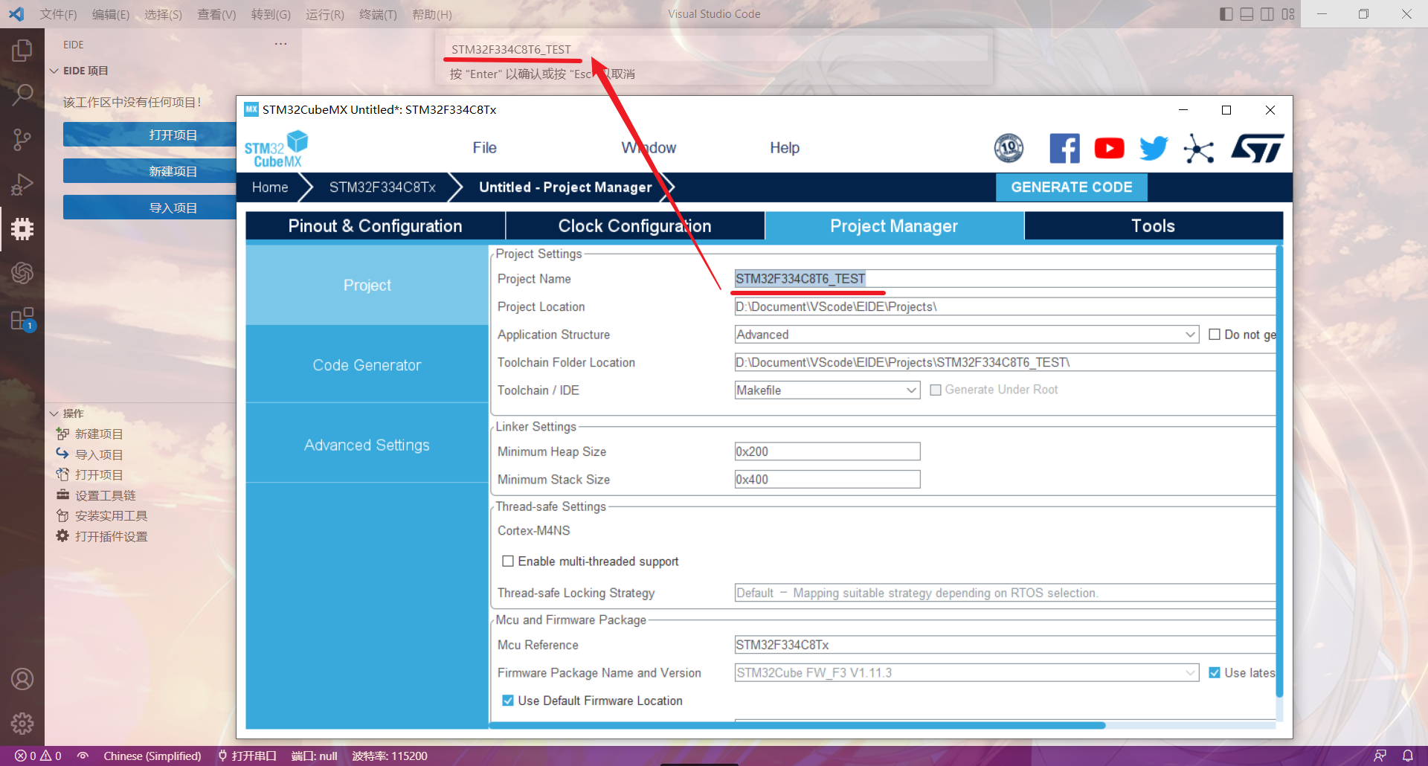Click the Minimum Stack Size field
Viewport: 1428px width, 766px height.
[x=827, y=480]
